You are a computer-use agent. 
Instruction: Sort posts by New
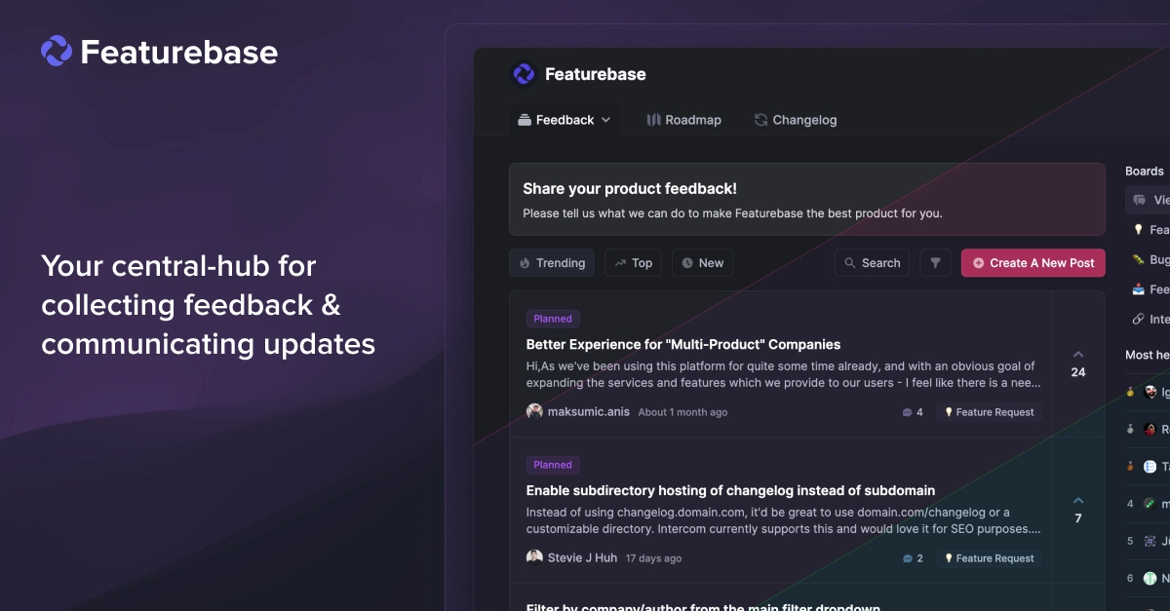point(702,263)
